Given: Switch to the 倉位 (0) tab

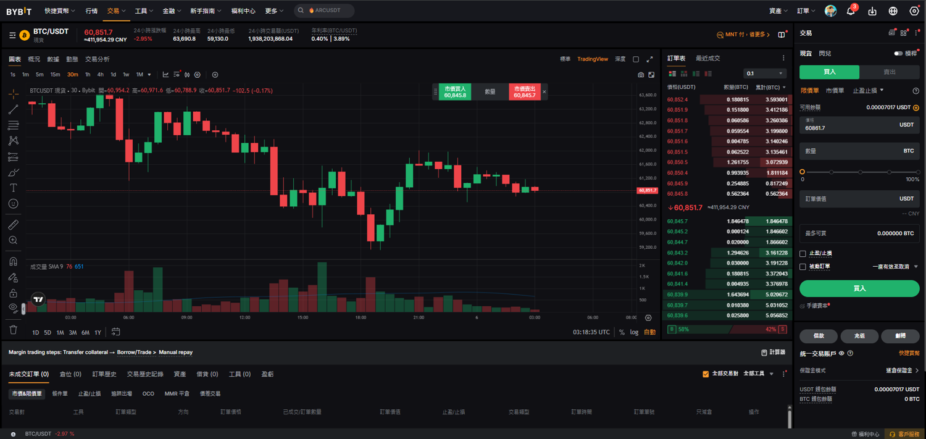Looking at the screenshot, I should tap(70, 374).
